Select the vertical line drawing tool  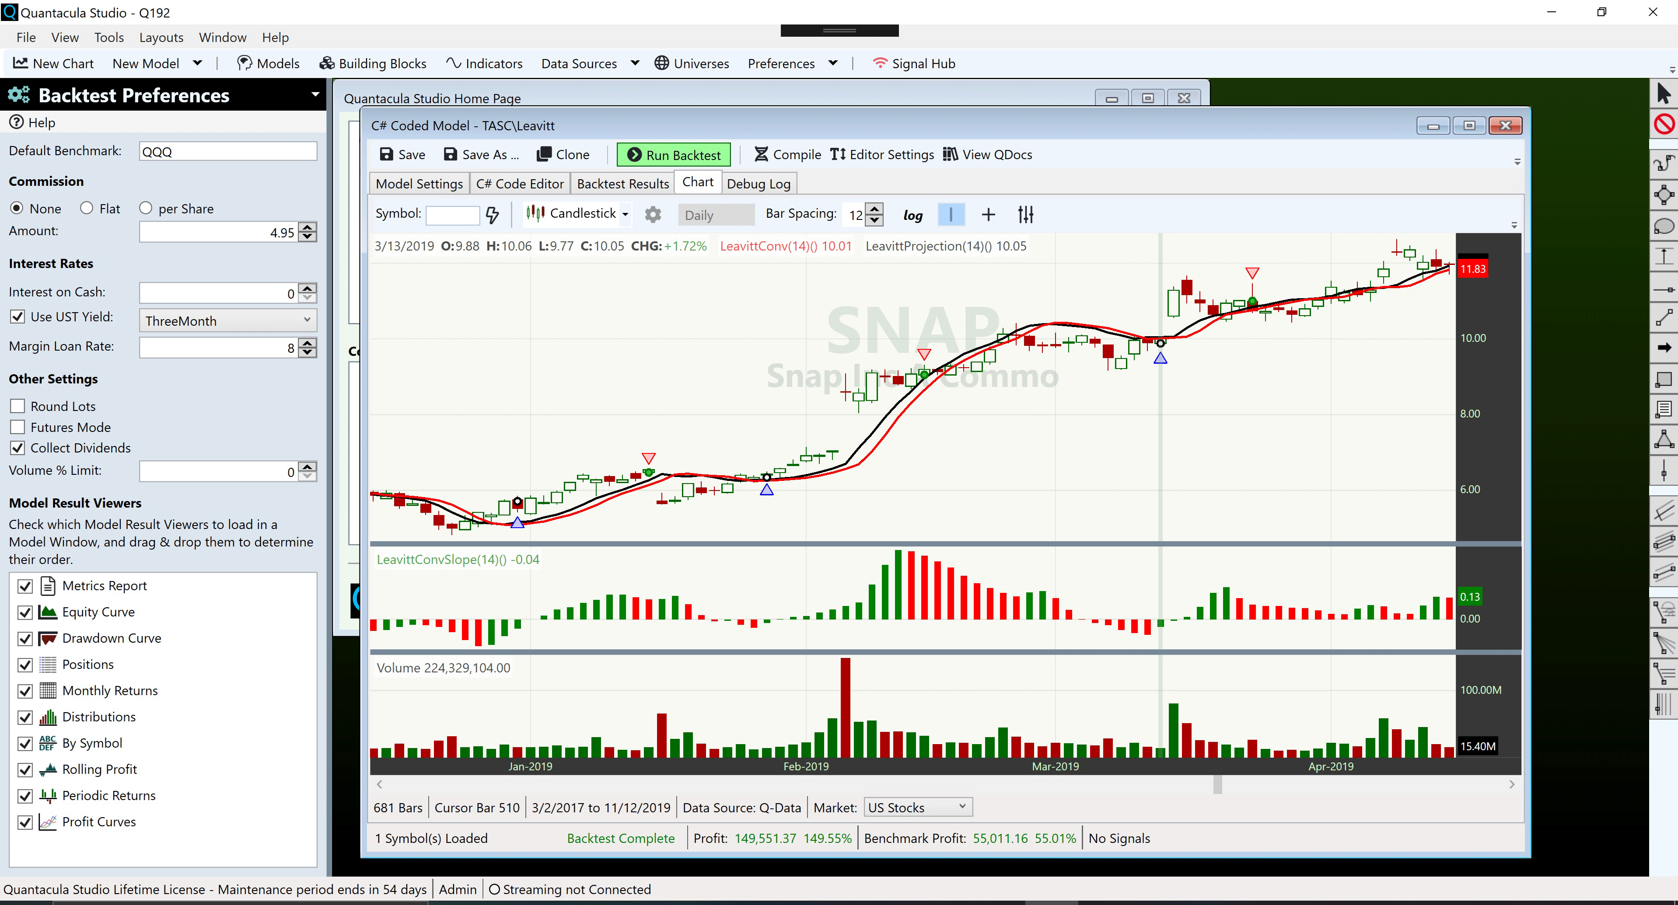pyautogui.click(x=1664, y=470)
